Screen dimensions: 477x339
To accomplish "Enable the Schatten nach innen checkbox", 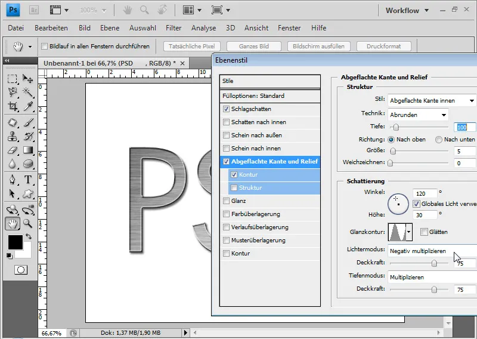I will [x=226, y=122].
